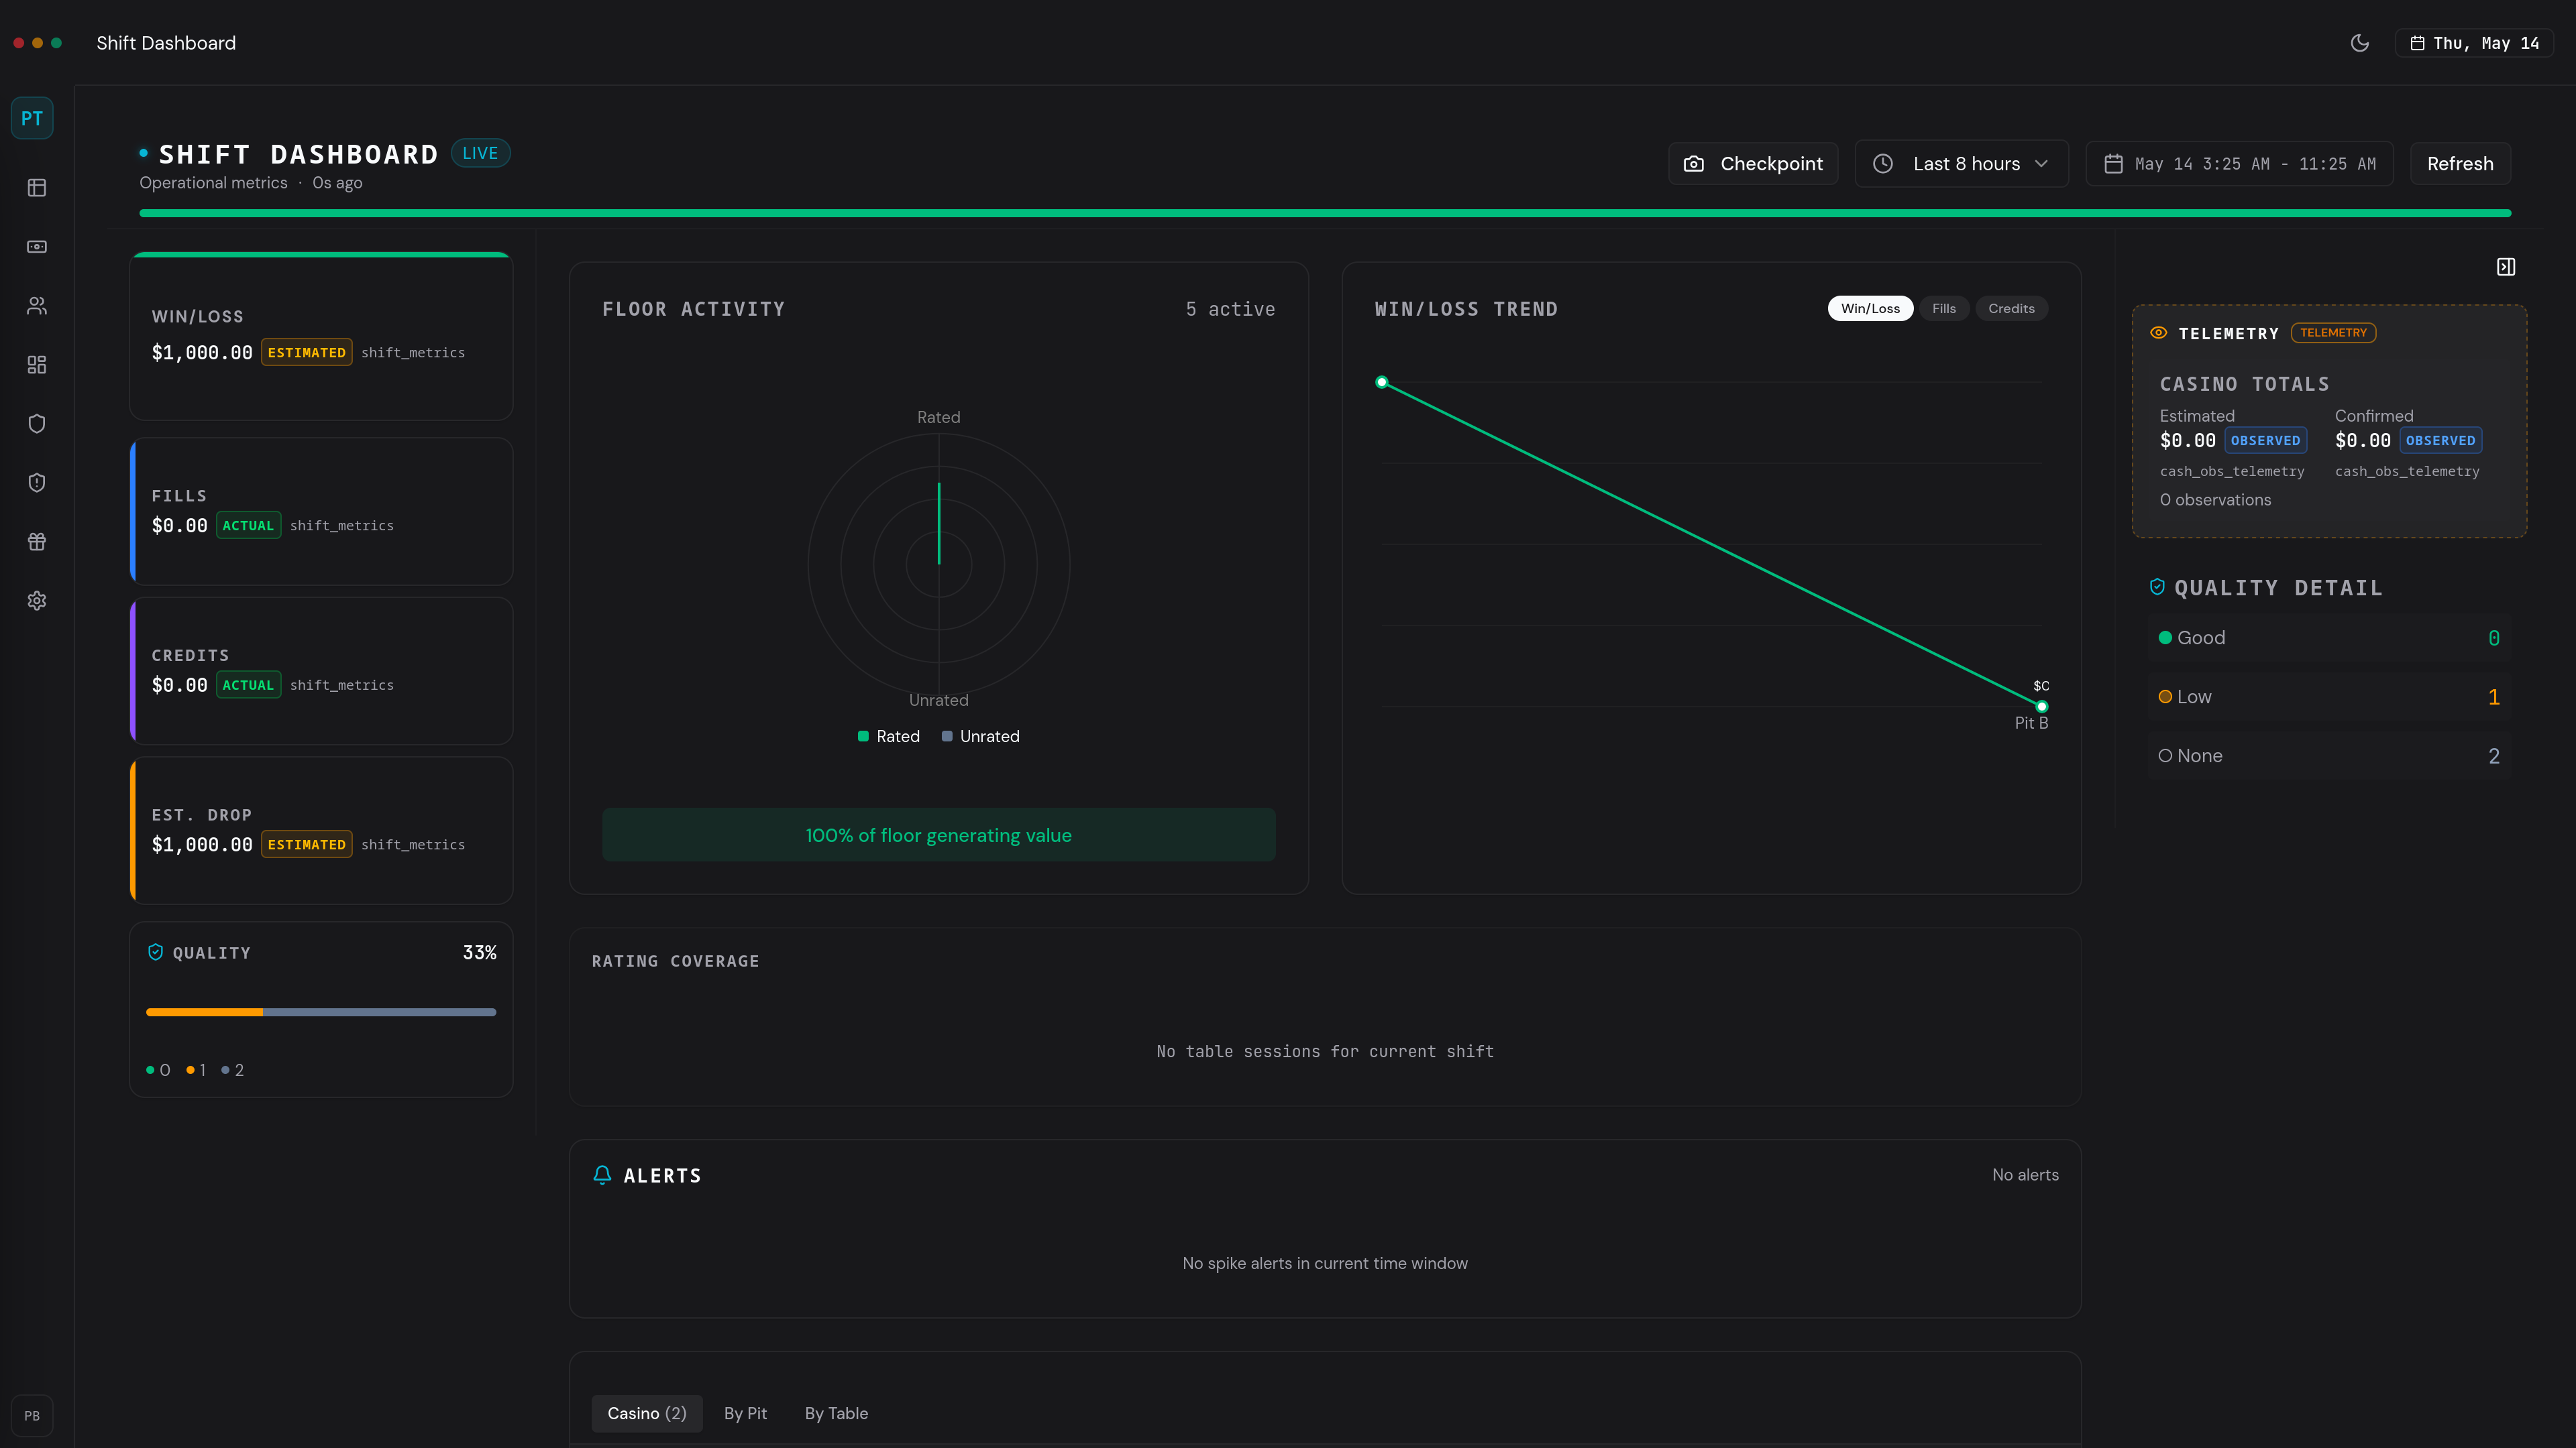Click the orange TELEMETRY badge

point(2333,333)
